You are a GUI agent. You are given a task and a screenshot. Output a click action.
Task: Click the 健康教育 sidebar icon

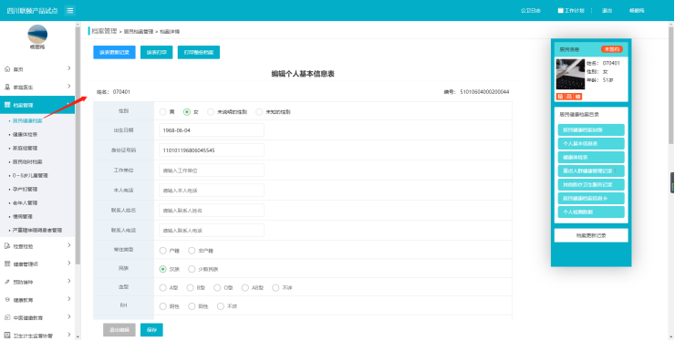pos(7,300)
